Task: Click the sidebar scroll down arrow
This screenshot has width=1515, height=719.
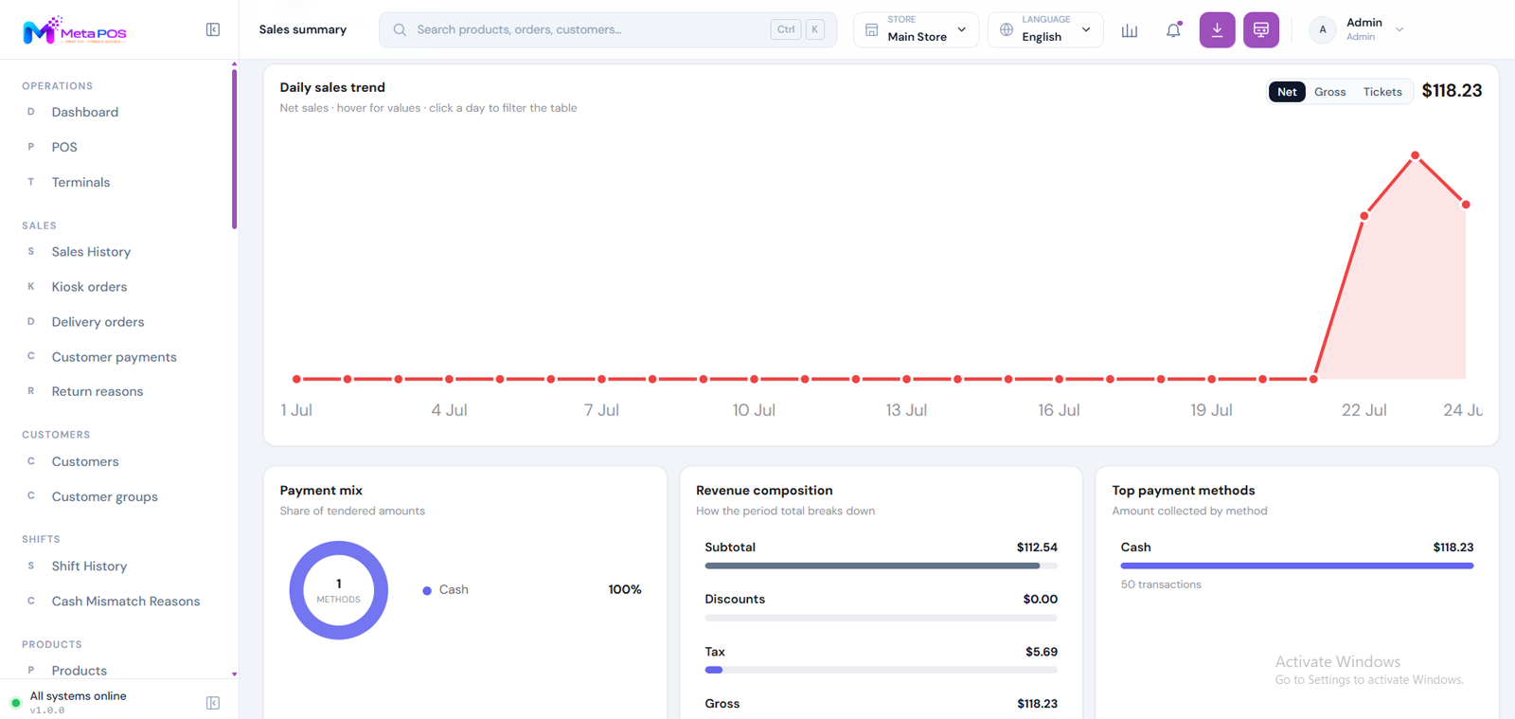Action: tap(234, 674)
